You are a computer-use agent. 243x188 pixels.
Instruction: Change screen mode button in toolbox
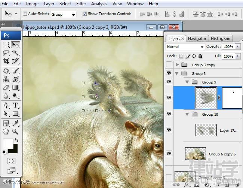point(11,170)
